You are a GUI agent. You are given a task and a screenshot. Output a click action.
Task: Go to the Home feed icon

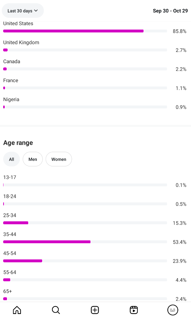tap(17, 310)
